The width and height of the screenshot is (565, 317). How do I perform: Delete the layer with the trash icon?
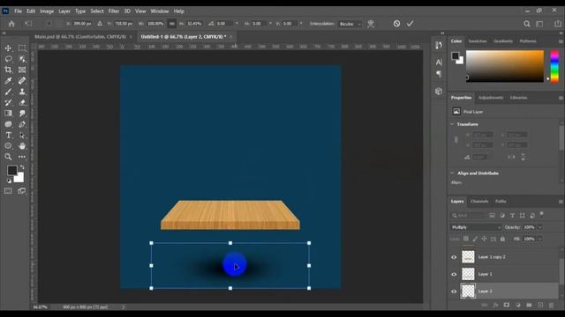551,306
